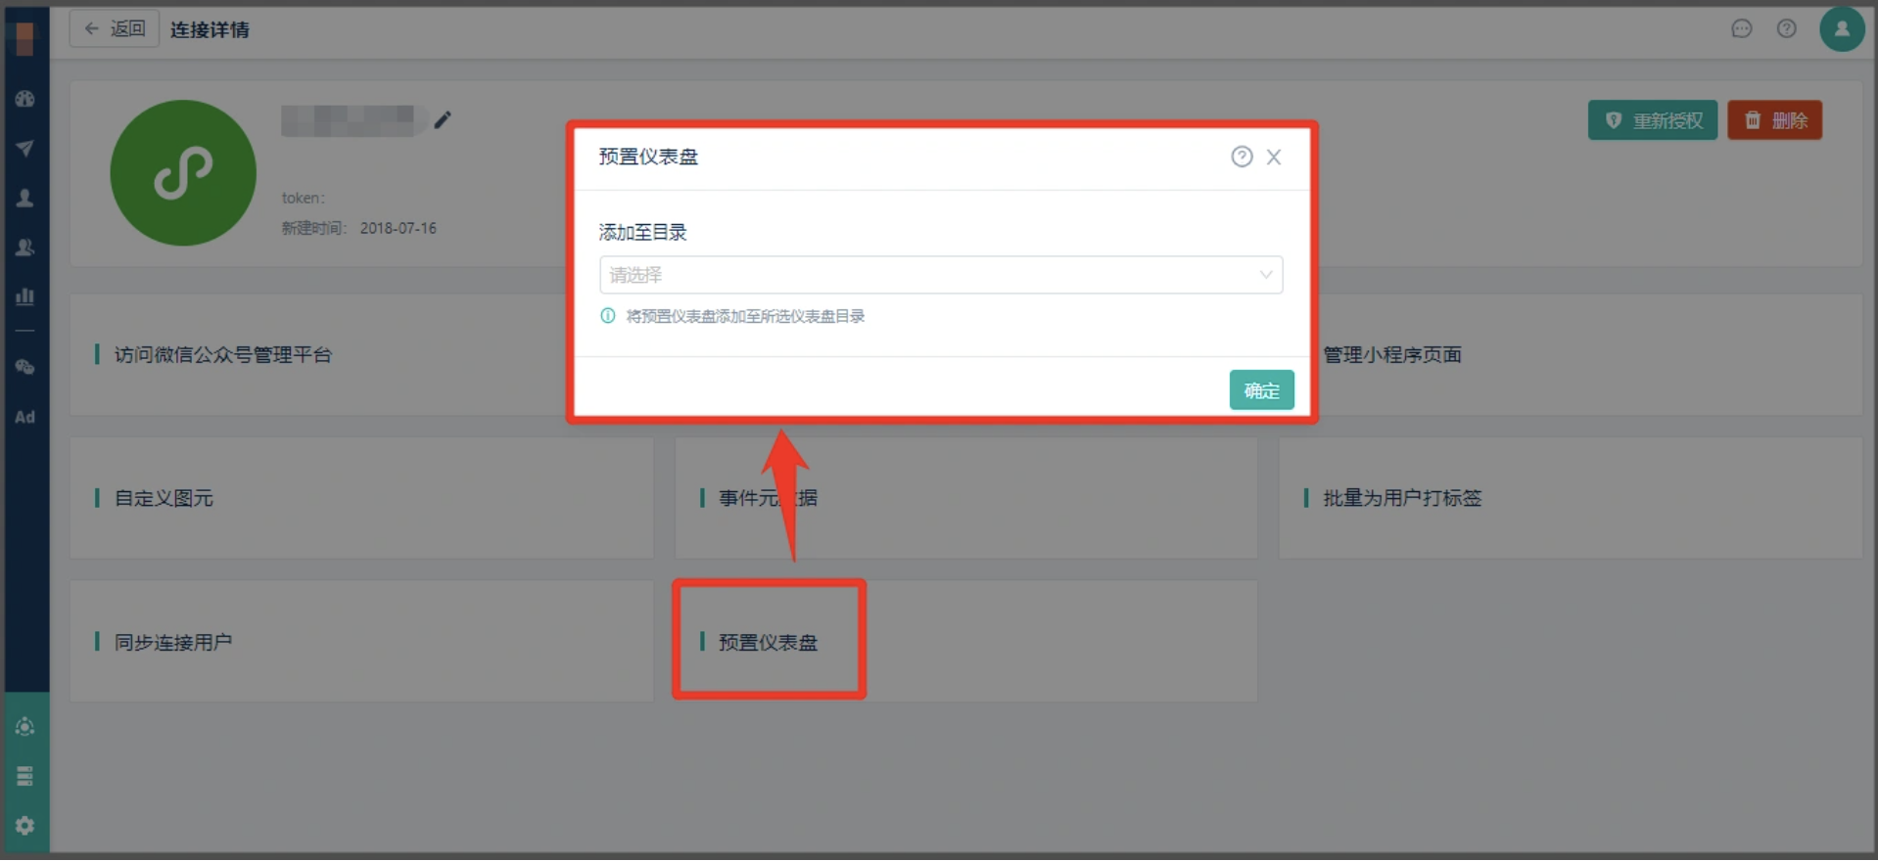Open the user avatar menu

click(1842, 28)
